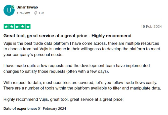Click the location pin icon
The image size is (168, 115).
coord(36,13)
